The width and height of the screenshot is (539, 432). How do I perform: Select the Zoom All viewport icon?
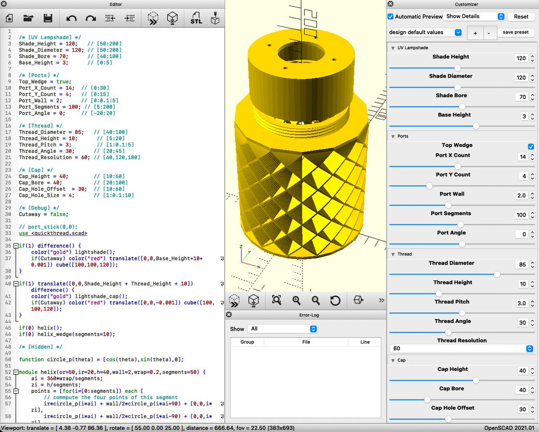point(277,300)
